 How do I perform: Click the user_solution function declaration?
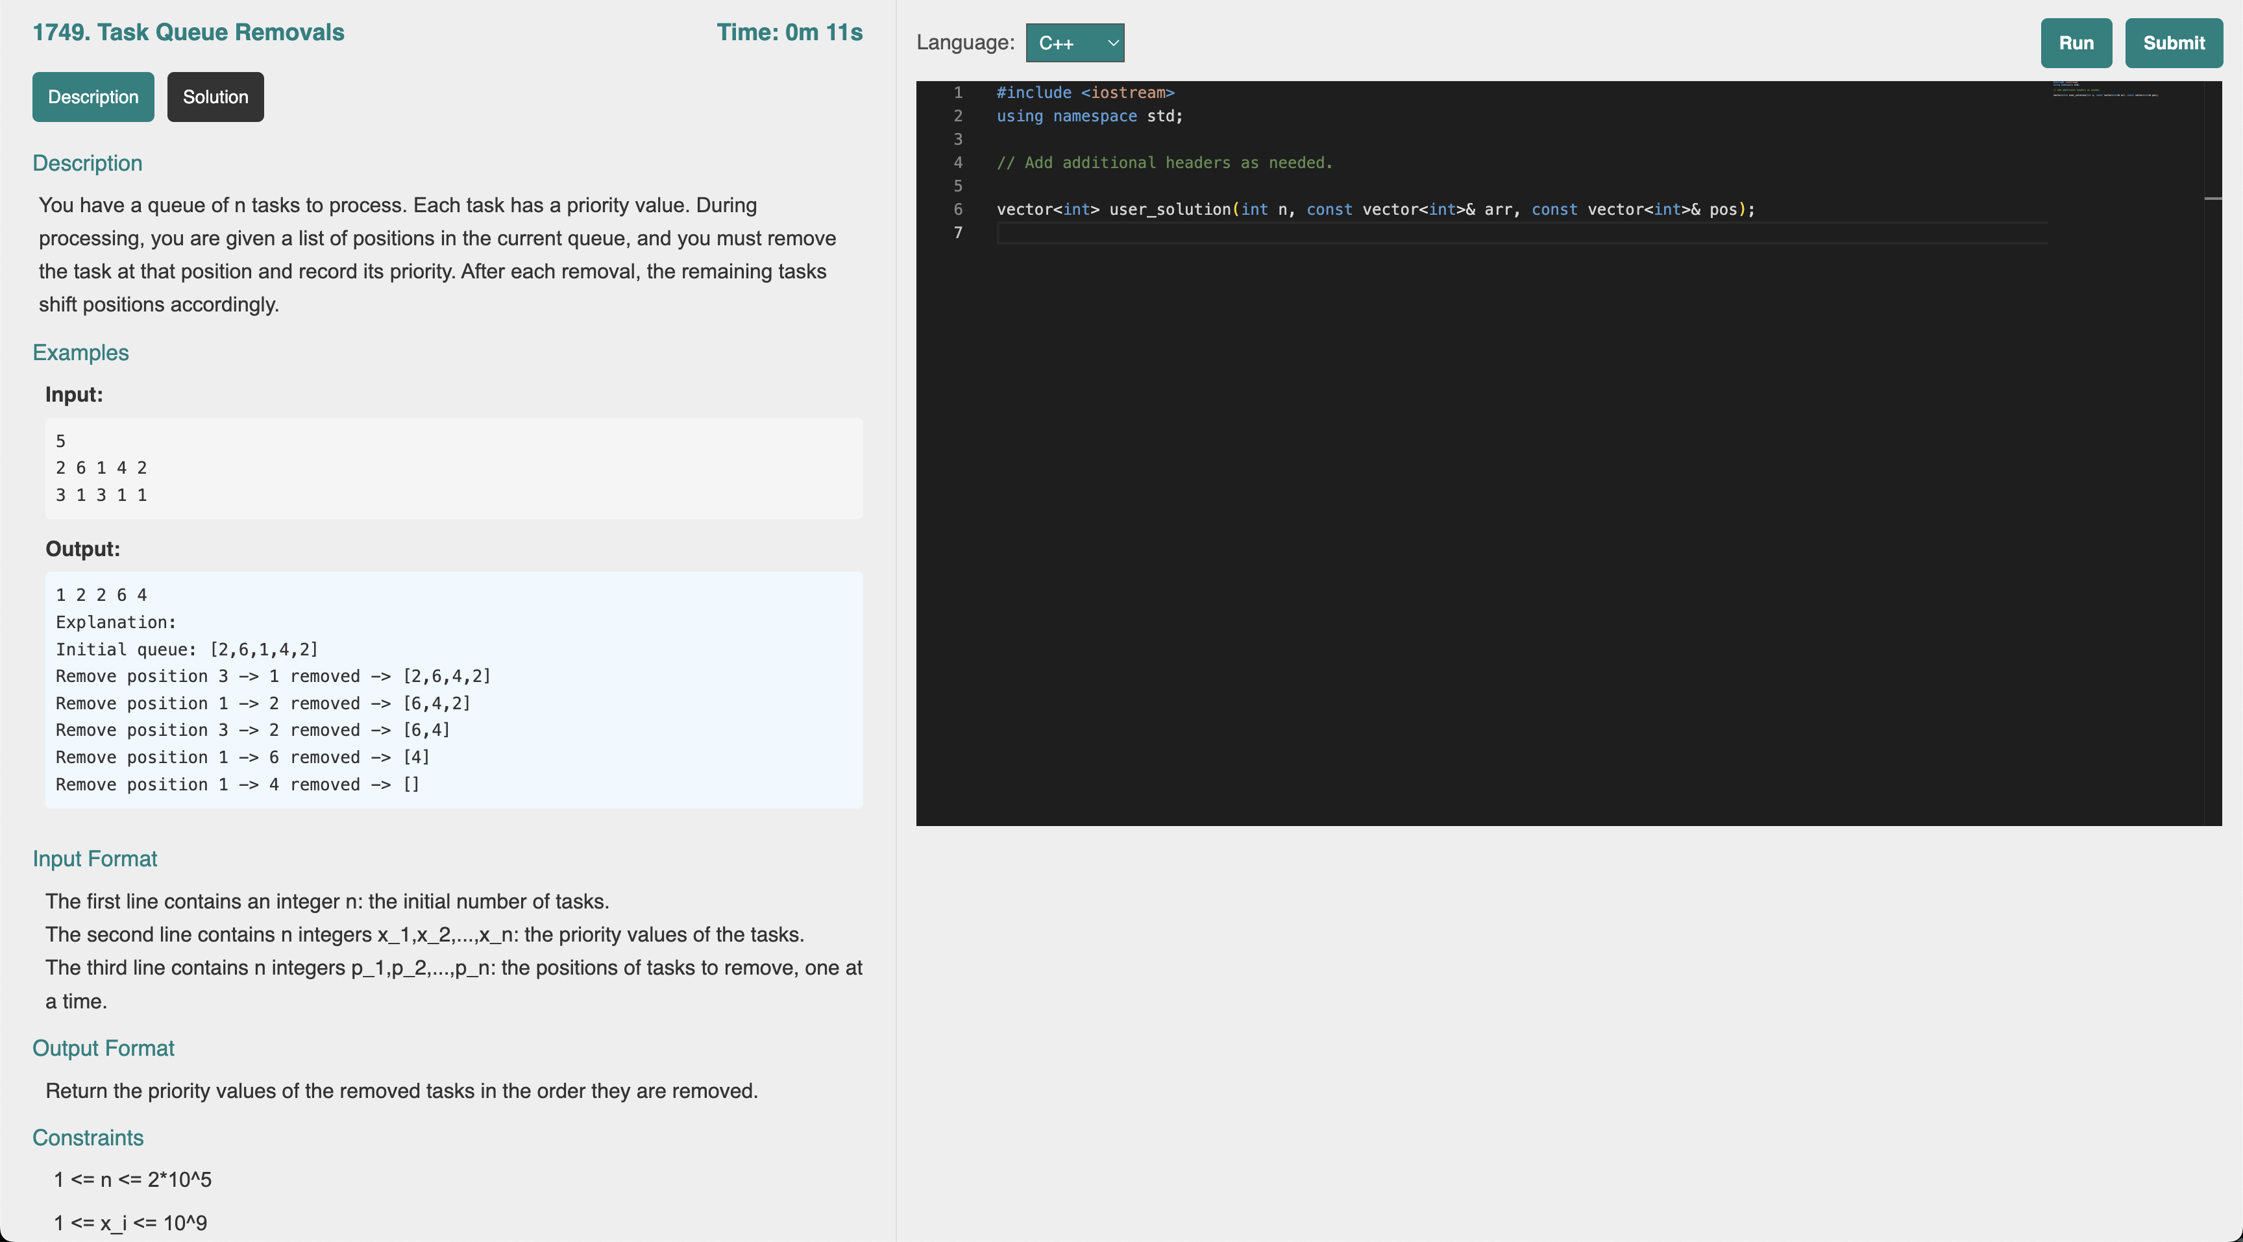(1376, 209)
